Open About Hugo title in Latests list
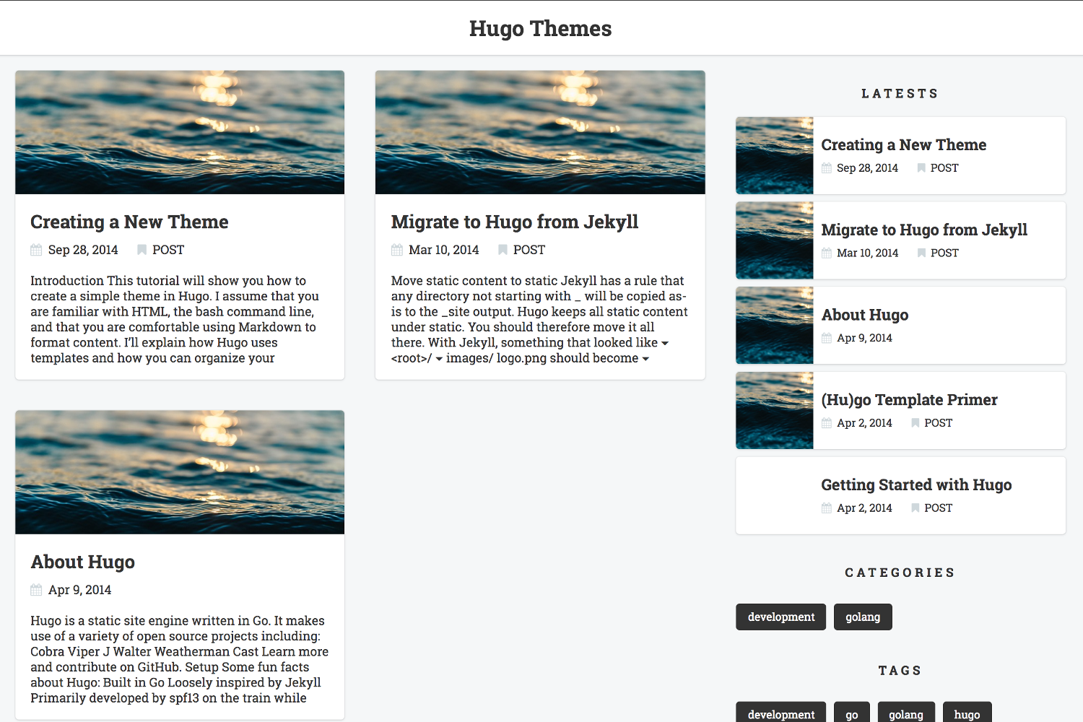Screen dimensions: 1083x722 [x=865, y=315]
